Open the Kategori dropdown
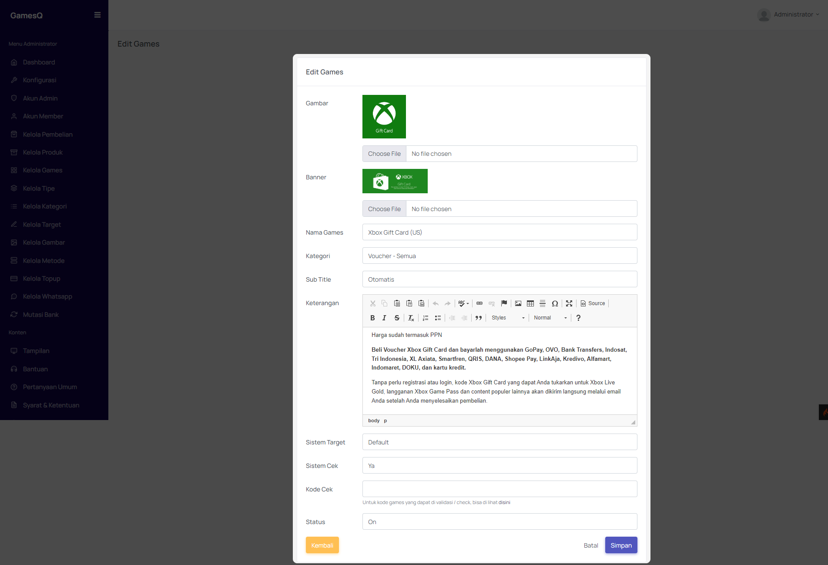The image size is (828, 565). click(x=499, y=256)
